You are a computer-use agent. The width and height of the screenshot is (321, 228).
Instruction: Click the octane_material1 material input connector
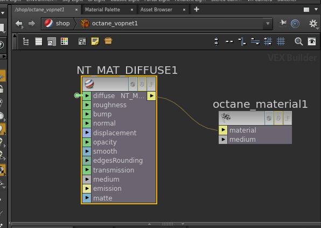click(x=223, y=130)
